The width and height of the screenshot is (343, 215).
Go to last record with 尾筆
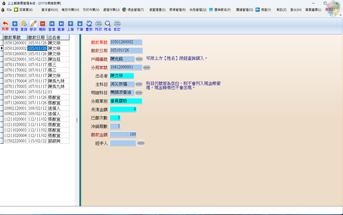(x=61, y=24)
